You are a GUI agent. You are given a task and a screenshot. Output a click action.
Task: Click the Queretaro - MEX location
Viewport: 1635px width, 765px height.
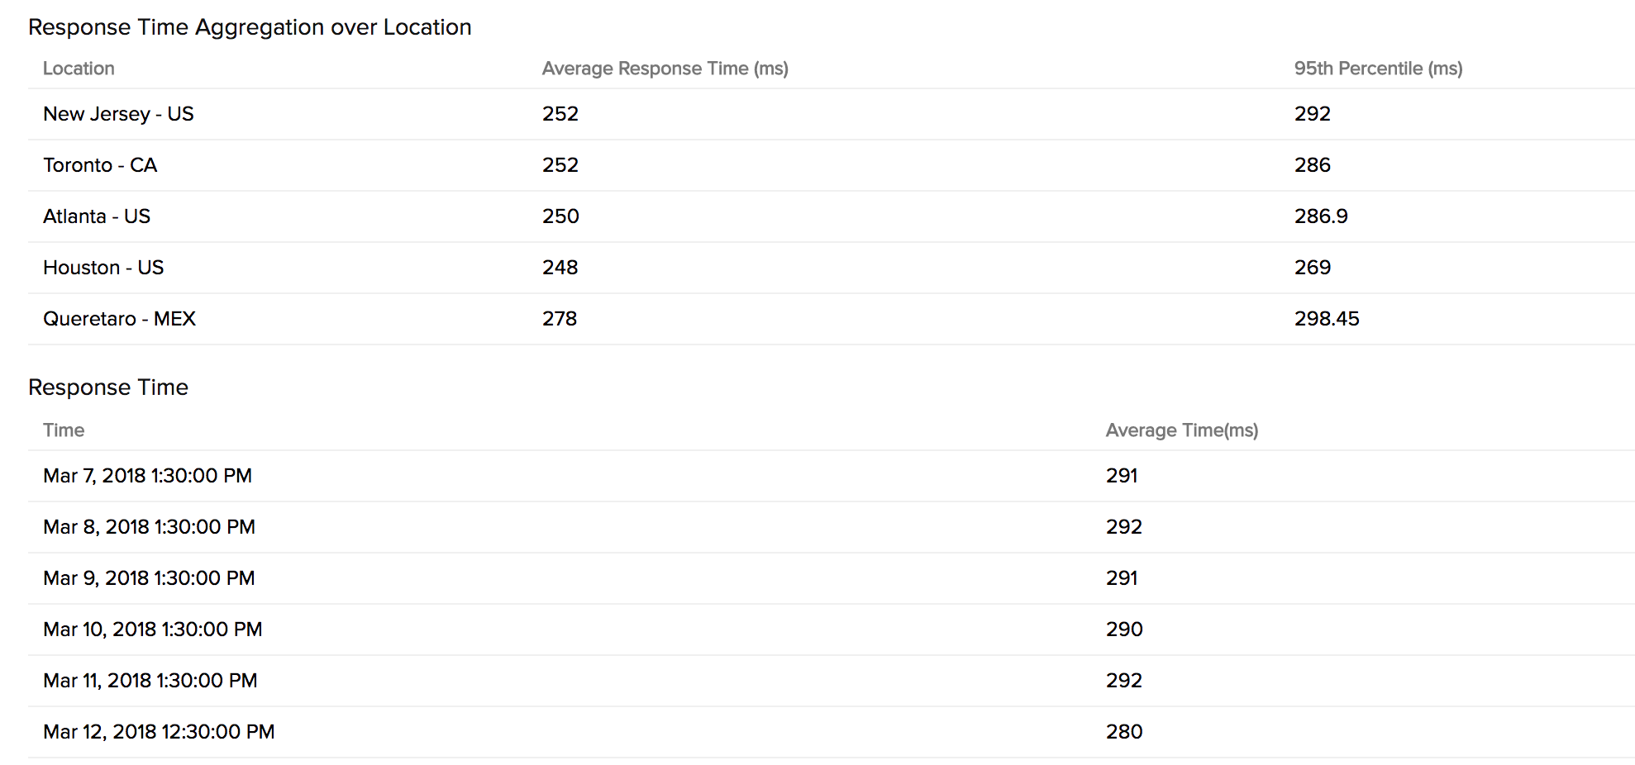[x=119, y=319]
